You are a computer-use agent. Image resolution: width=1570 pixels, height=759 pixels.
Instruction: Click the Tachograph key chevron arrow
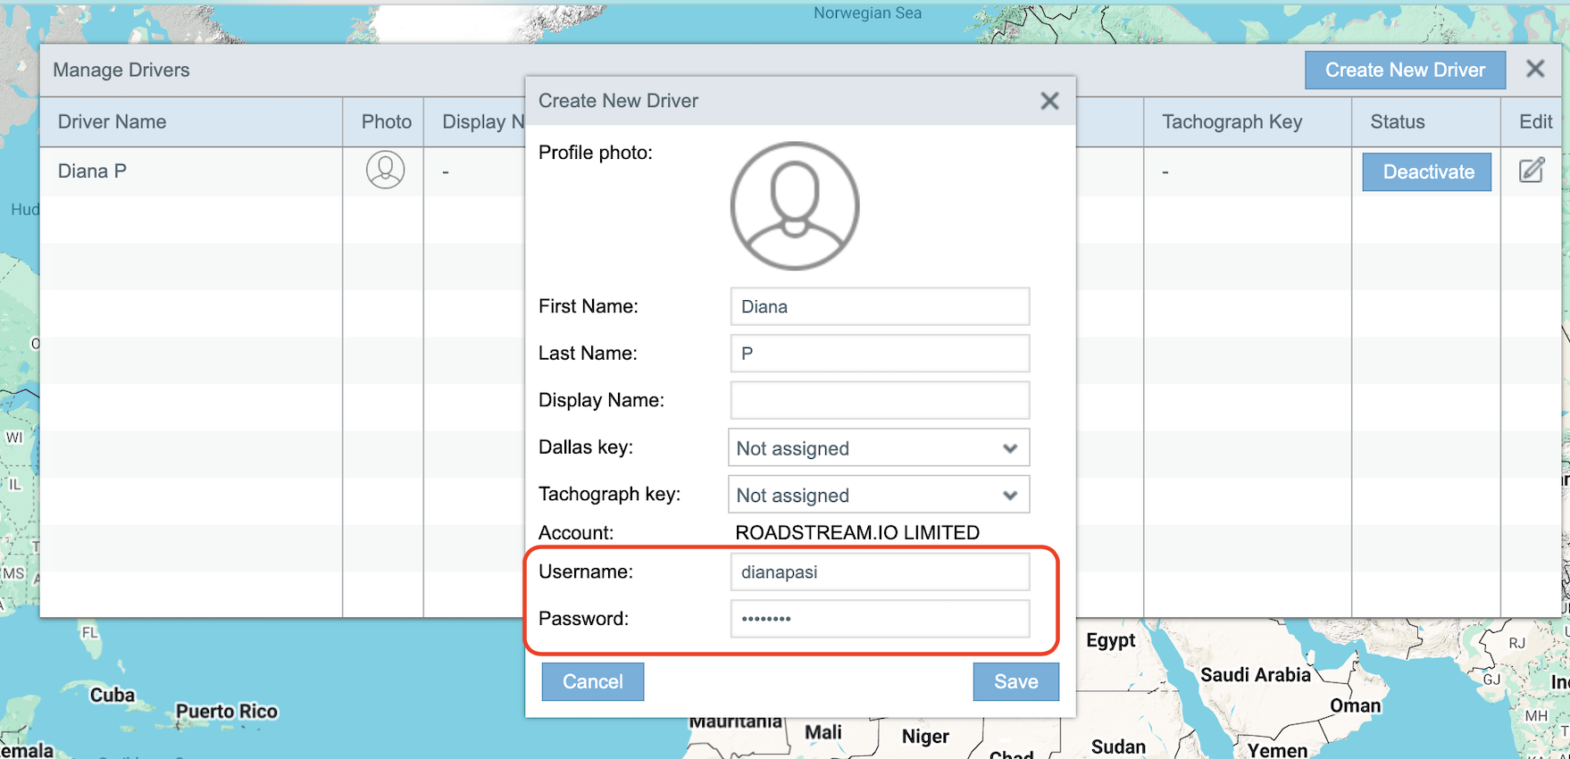(1010, 496)
